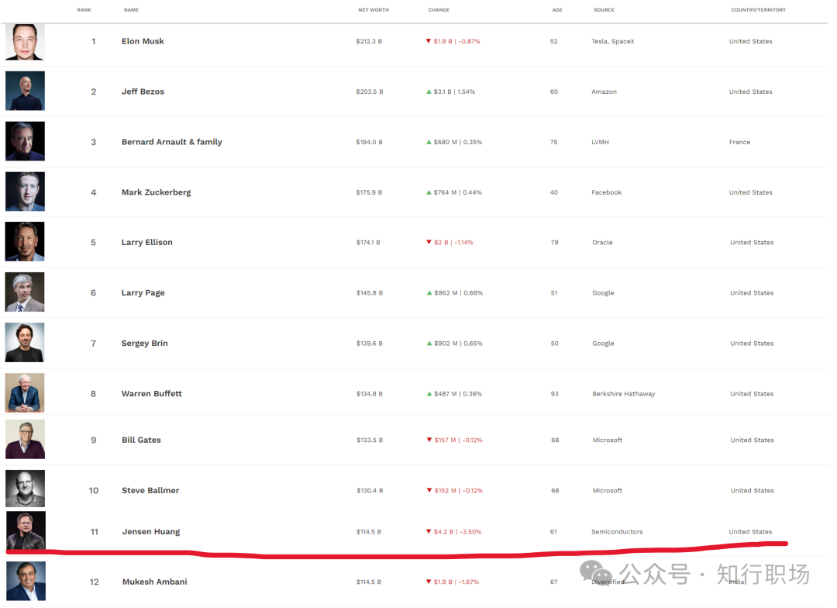
Task: Open Mukesh Ambani's profile name link
Action: (154, 582)
